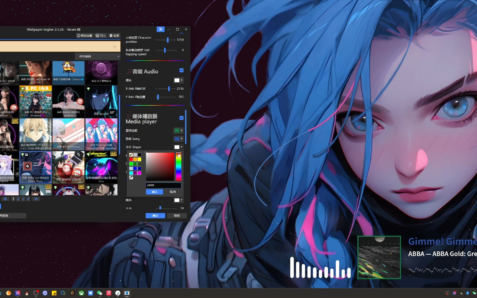Cancel the color picker with 取消
This screenshot has height=298, width=477.
click(x=173, y=192)
